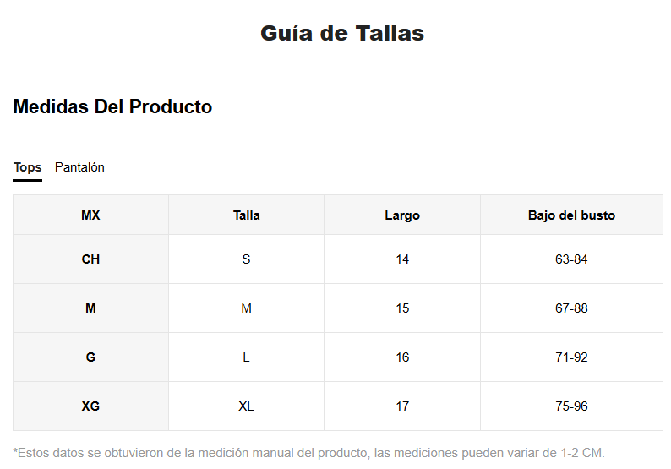Screen dimensions: 671x469
Task: Switch to the Pantalón tab
Action: point(79,167)
